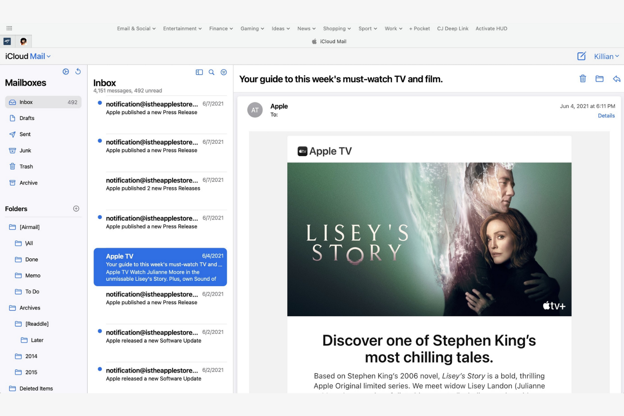The image size is (624, 416).
Task: Open the message filter icon
Action: (224, 72)
